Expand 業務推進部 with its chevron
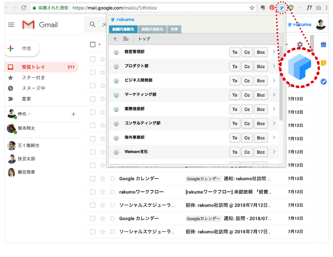The height and width of the screenshot is (257, 333). tap(274, 109)
